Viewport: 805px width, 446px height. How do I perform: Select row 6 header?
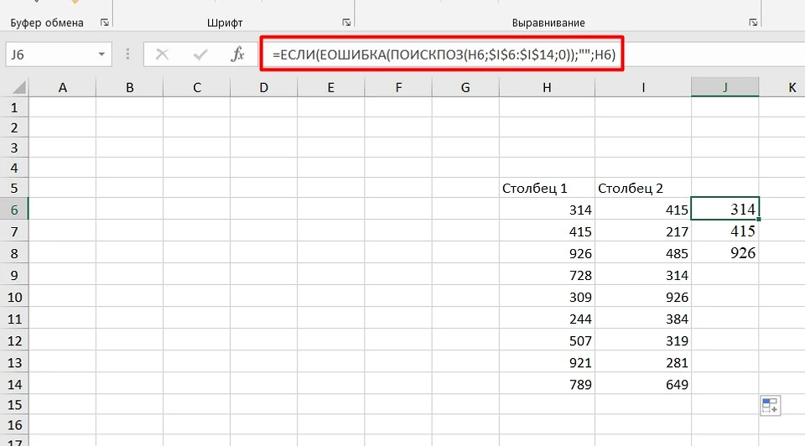(x=13, y=210)
